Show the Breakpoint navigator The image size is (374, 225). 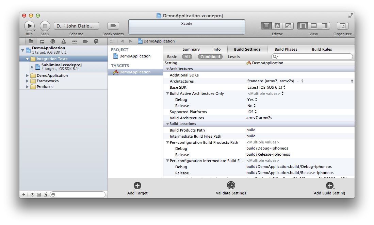click(85, 41)
